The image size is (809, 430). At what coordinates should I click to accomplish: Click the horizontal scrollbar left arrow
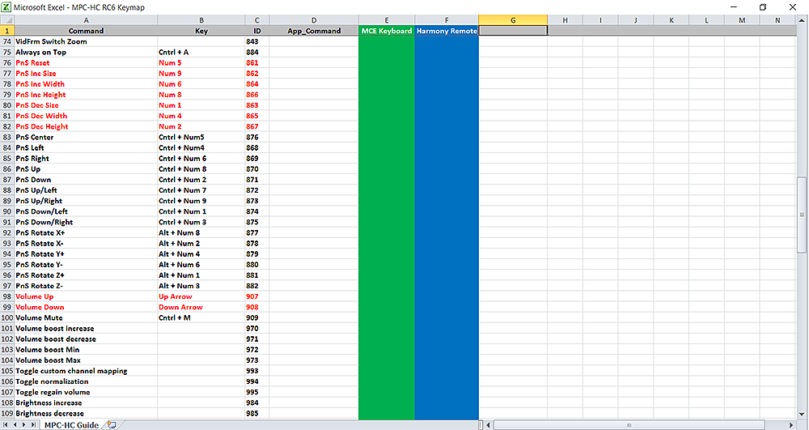click(489, 425)
